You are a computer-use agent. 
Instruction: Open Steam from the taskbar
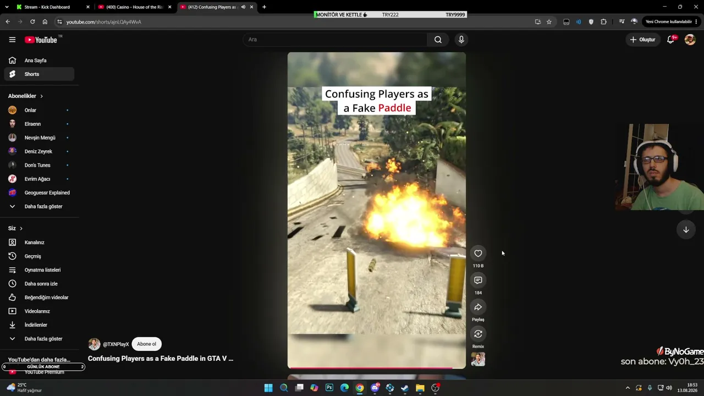pyautogui.click(x=405, y=388)
